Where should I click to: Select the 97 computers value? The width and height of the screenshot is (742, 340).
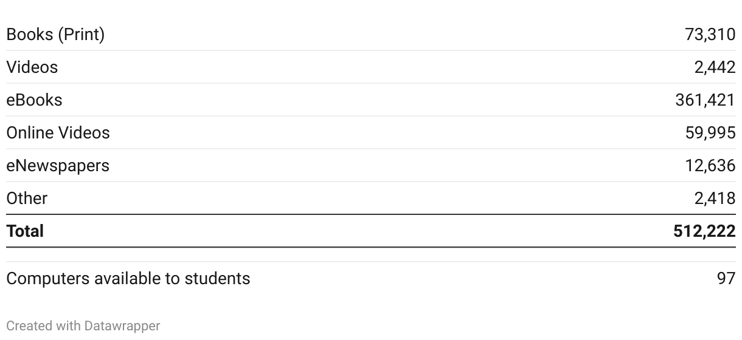(726, 278)
